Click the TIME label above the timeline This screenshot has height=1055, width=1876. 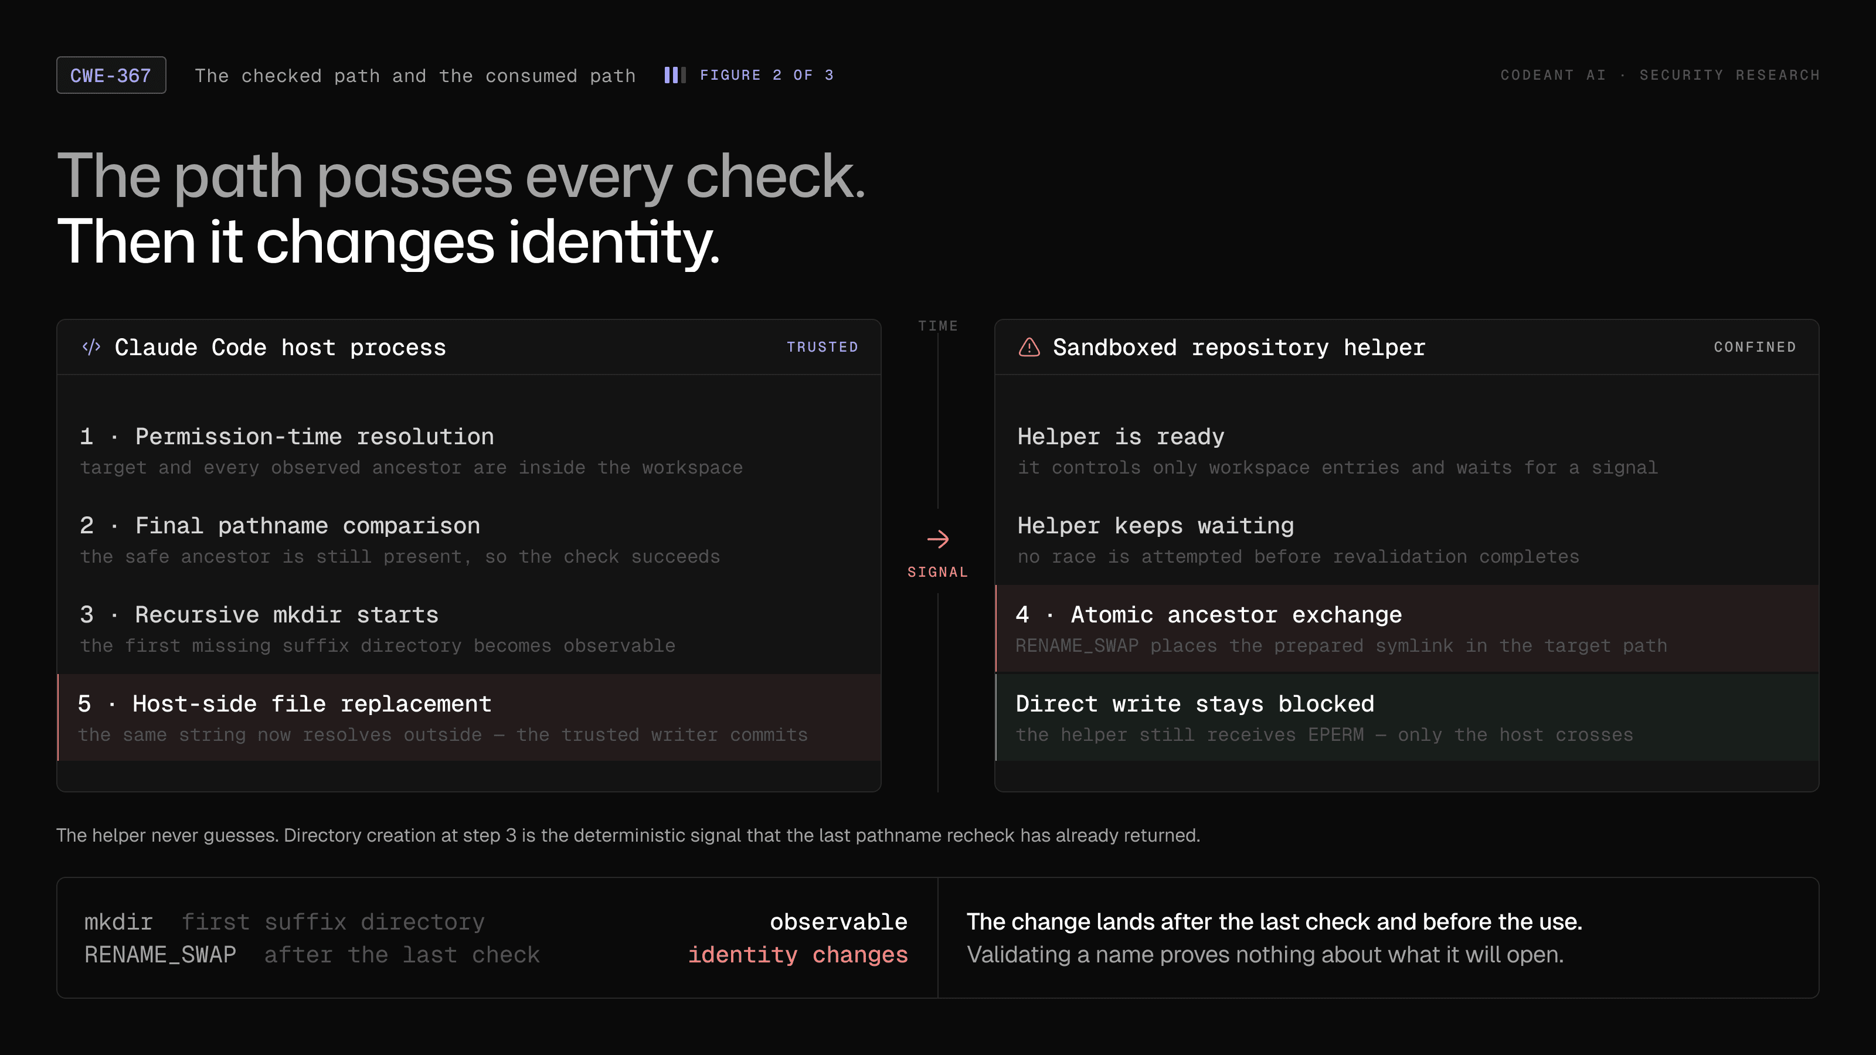[x=938, y=326]
